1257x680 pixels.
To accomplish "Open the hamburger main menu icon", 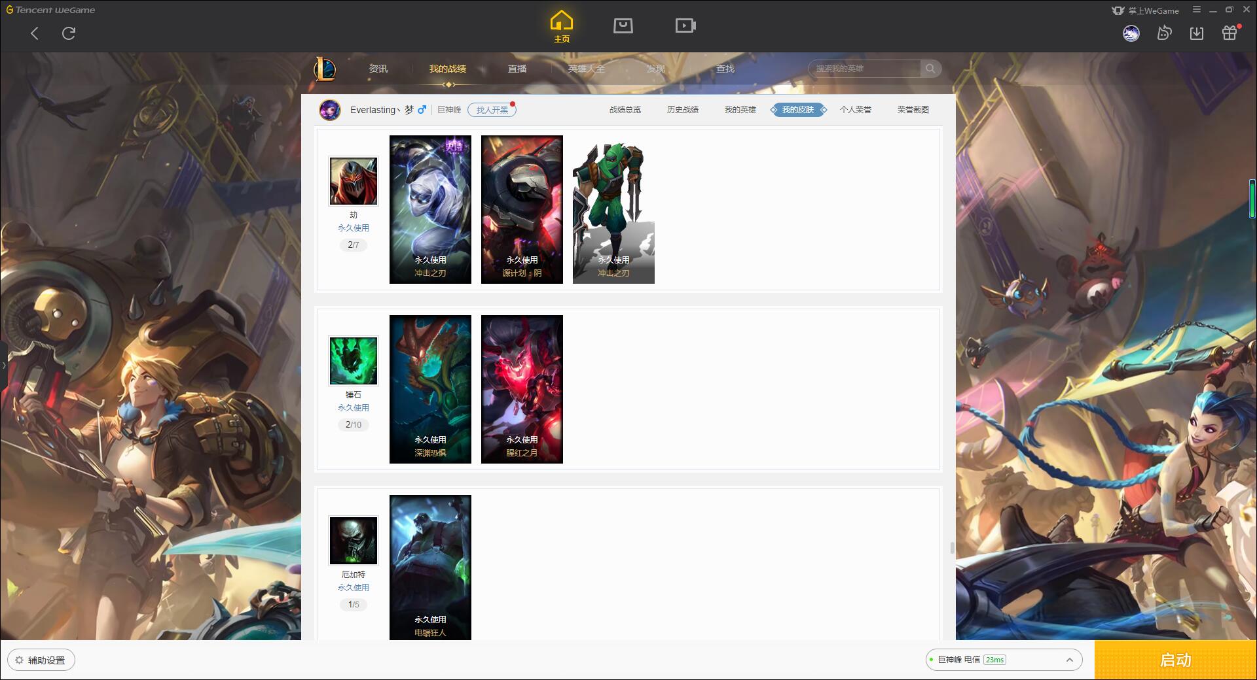I will click(1197, 10).
